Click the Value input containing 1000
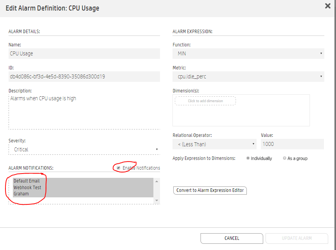The height and width of the screenshot is (250, 336). [292, 144]
